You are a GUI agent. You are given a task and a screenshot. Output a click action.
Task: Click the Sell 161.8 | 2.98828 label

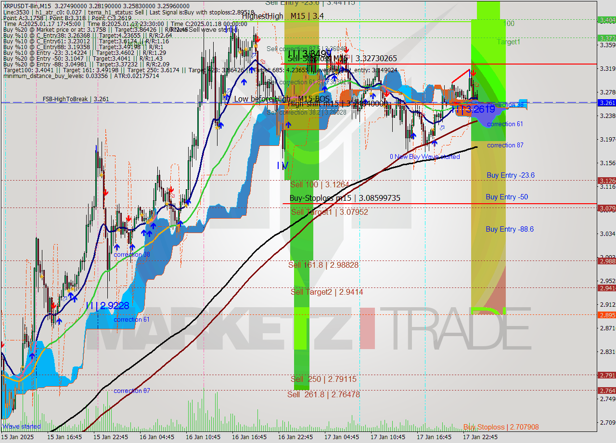[323, 265]
